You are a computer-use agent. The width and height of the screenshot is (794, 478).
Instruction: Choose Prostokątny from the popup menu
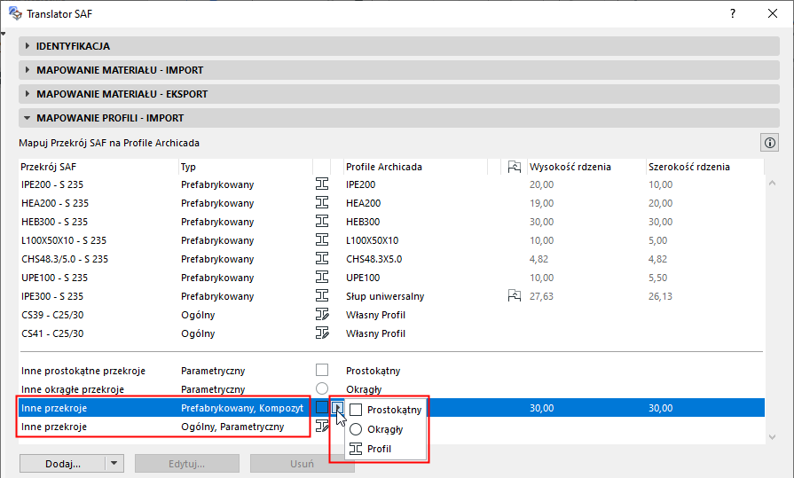click(x=386, y=410)
